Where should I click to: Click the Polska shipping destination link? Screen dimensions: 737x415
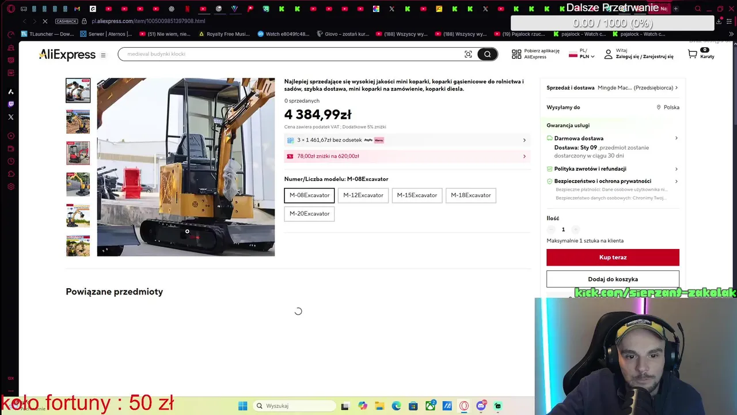tap(668, 107)
